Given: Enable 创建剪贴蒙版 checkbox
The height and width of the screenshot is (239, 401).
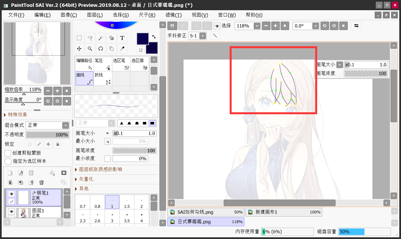Looking at the screenshot, I should 8,153.
